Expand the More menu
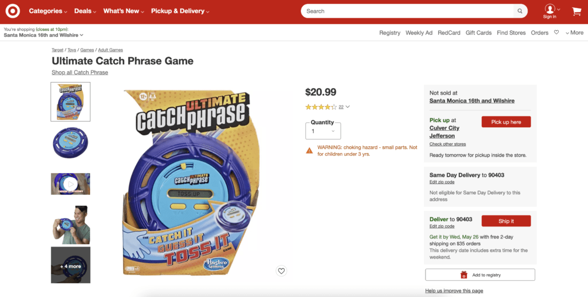Image resolution: width=588 pixels, height=297 pixels. [x=574, y=33]
